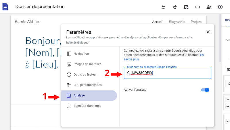Screen dimensions: 230x130
Task: Open the device preview icon
Action: tap(186, 7)
